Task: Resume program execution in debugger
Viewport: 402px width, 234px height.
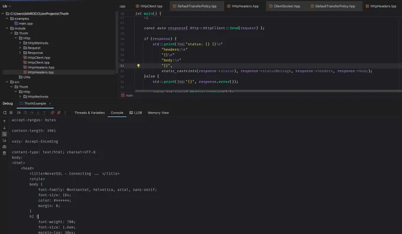Action: [19, 113]
